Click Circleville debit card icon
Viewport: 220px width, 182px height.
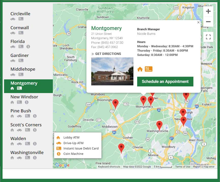click(21, 19)
